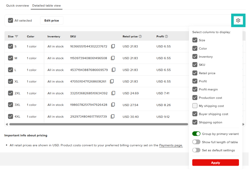Uncheck the All selected checkbox
The height and width of the screenshot is (178, 252).
10,21
